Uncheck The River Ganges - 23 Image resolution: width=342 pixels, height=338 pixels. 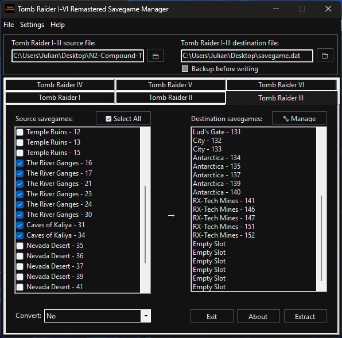(20, 194)
